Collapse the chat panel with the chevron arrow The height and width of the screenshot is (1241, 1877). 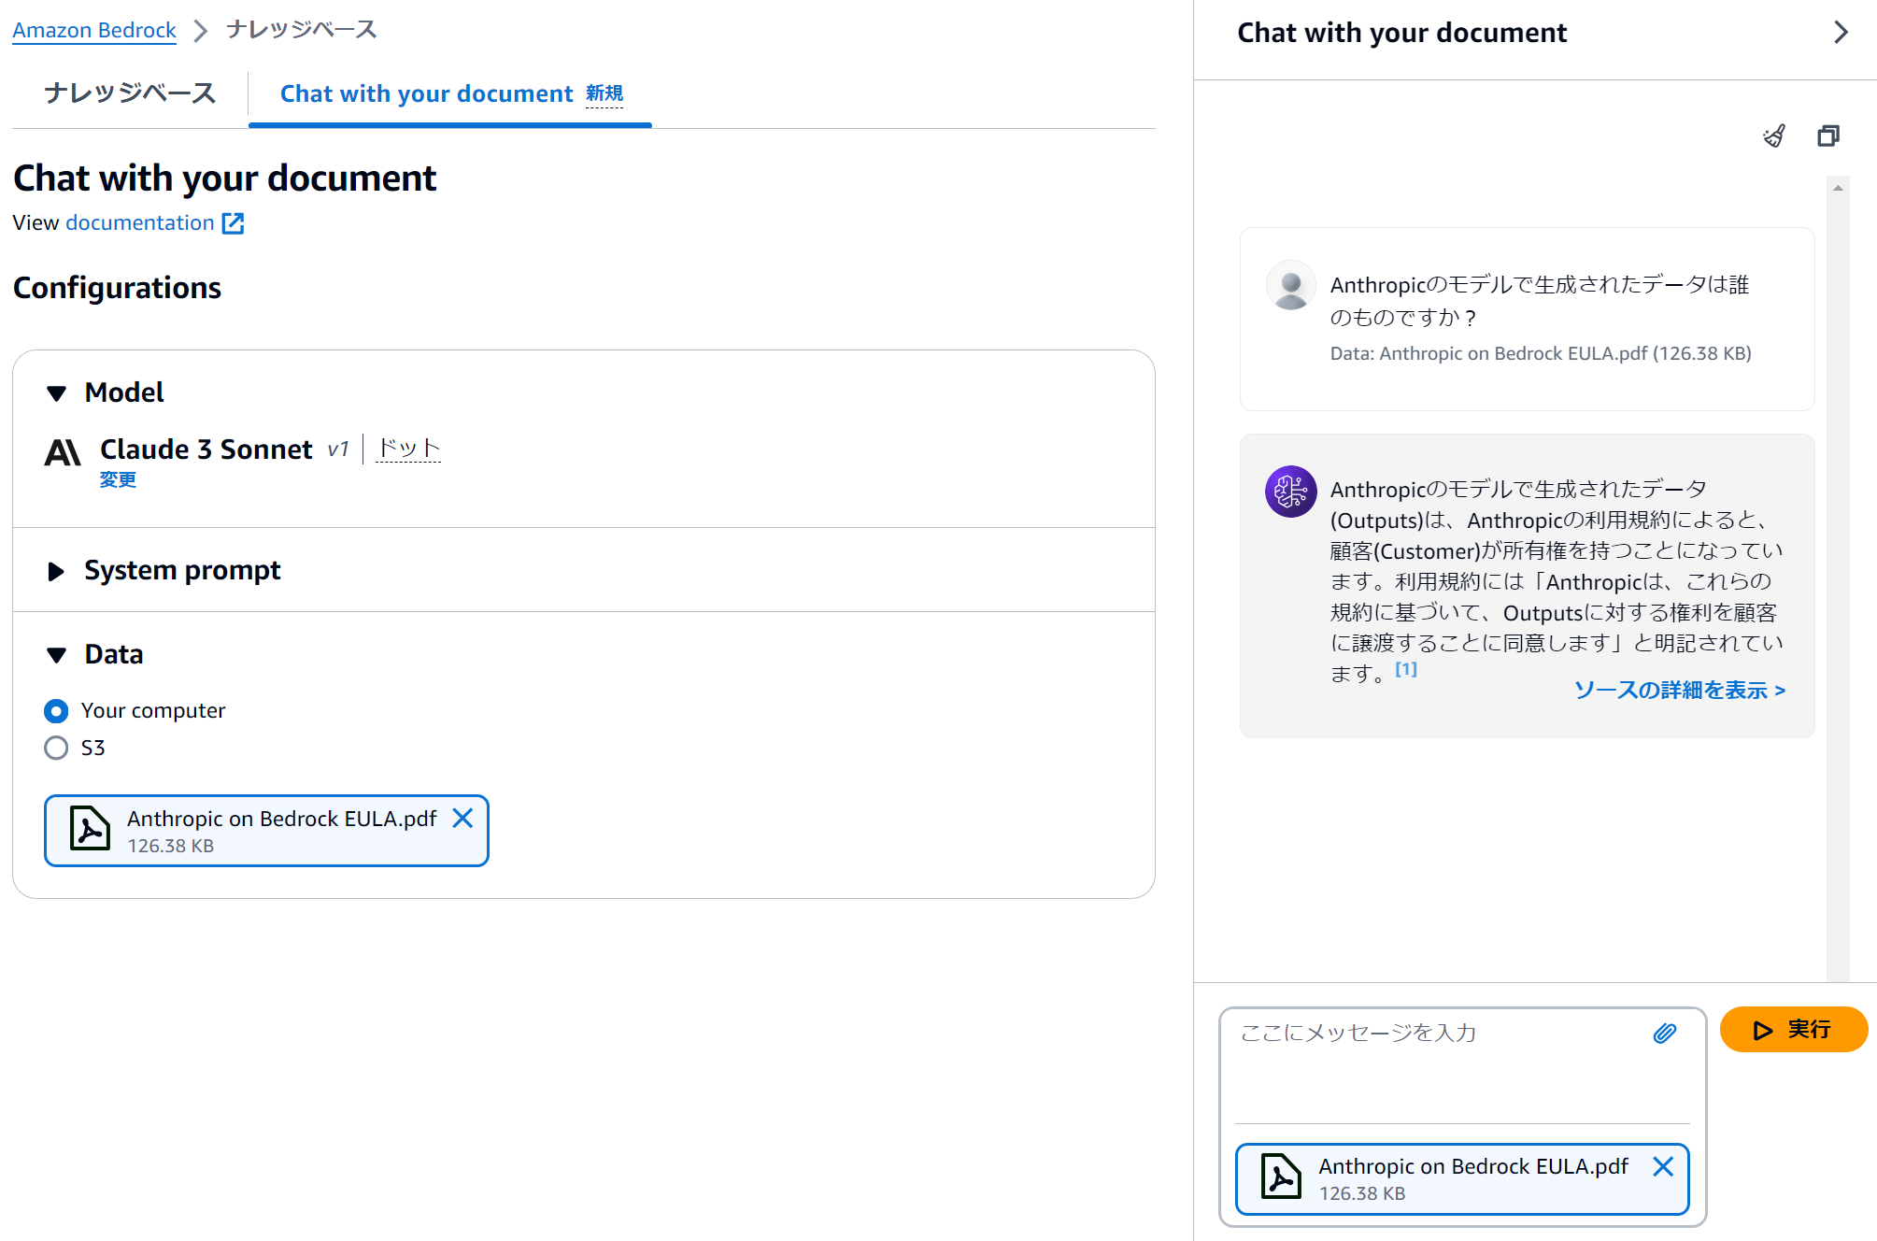coord(1841,32)
